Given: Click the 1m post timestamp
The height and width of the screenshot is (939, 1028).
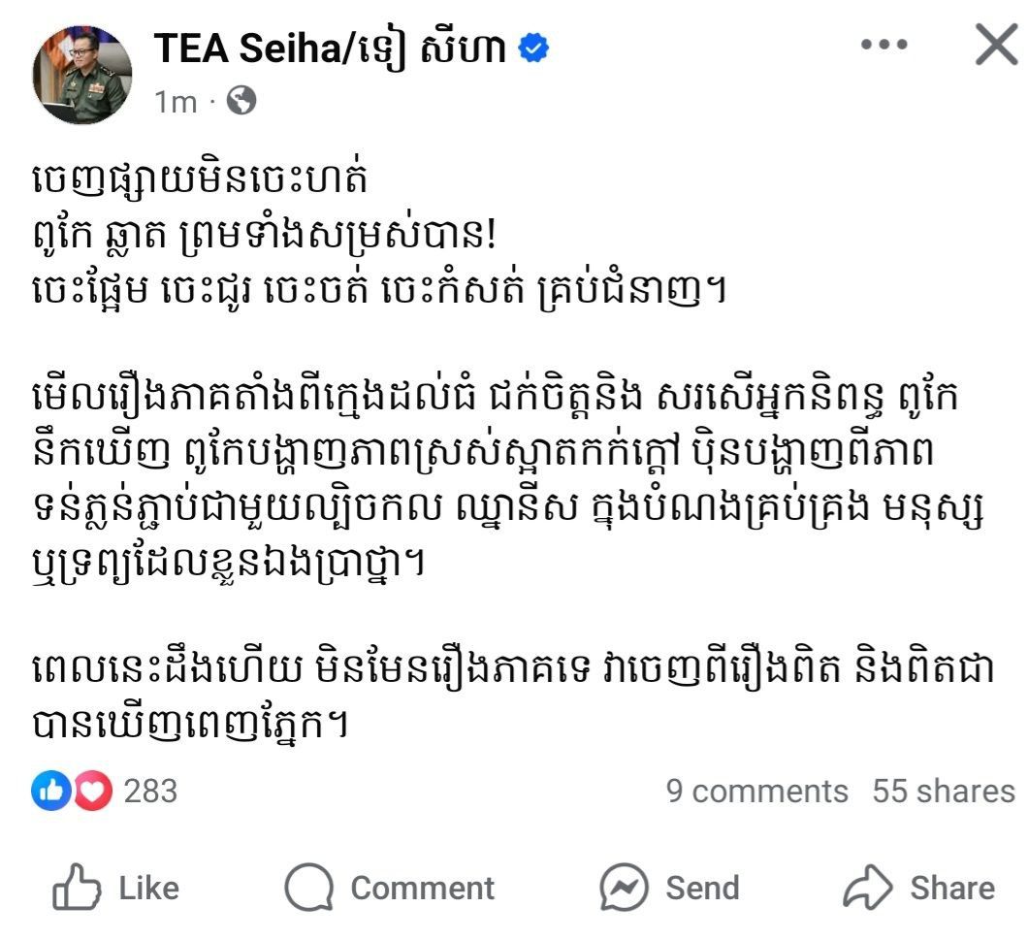Looking at the screenshot, I should (x=175, y=102).
